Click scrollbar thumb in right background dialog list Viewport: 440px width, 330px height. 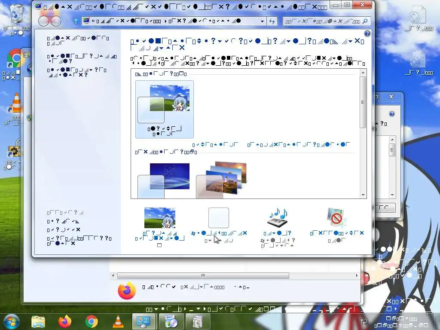tap(392, 150)
